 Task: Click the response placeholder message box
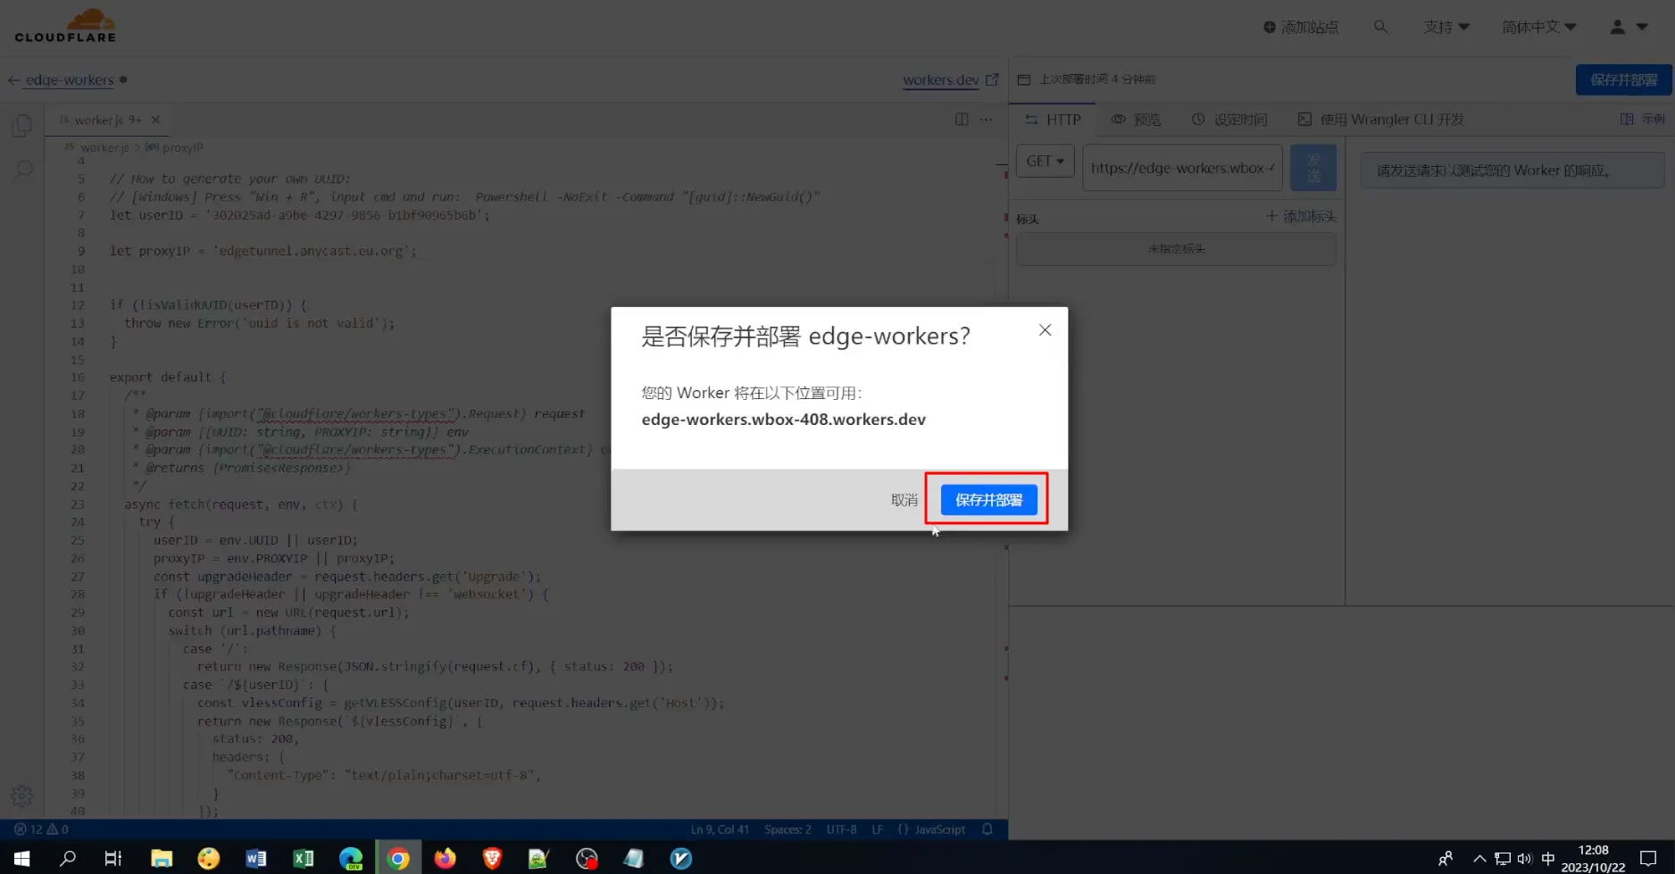(1512, 170)
